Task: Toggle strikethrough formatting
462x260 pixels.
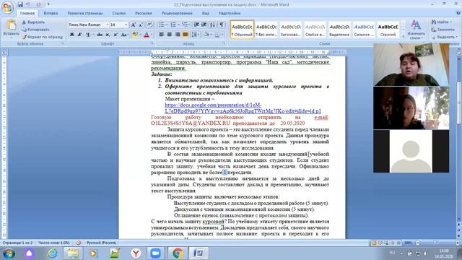Action: [x=100, y=35]
